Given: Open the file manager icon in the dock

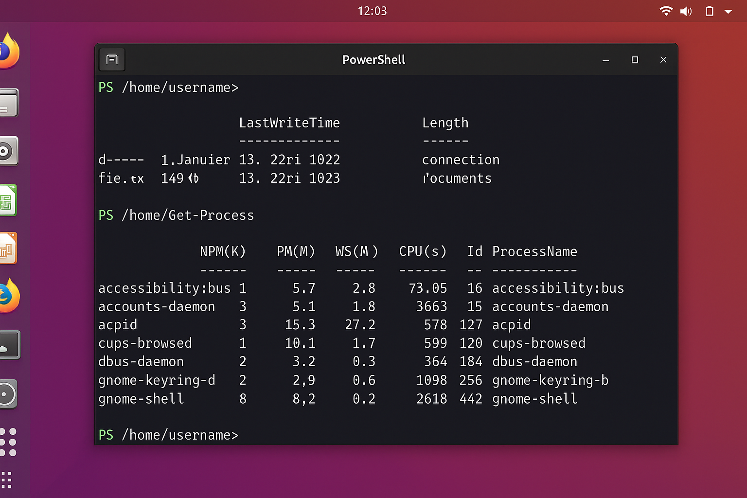Looking at the screenshot, I should click(8, 103).
